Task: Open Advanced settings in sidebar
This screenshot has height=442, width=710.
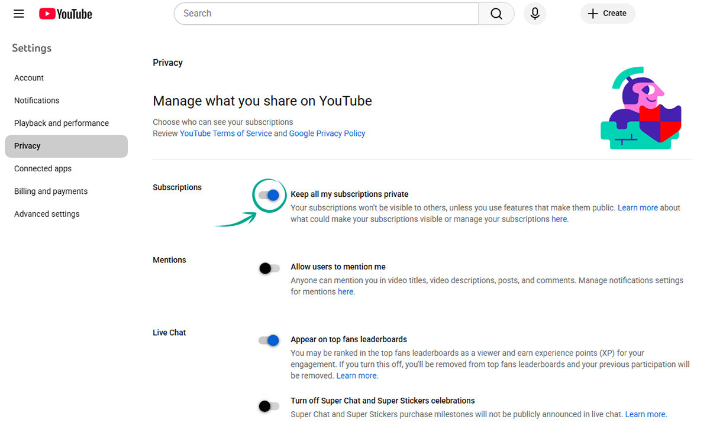Action: point(47,214)
